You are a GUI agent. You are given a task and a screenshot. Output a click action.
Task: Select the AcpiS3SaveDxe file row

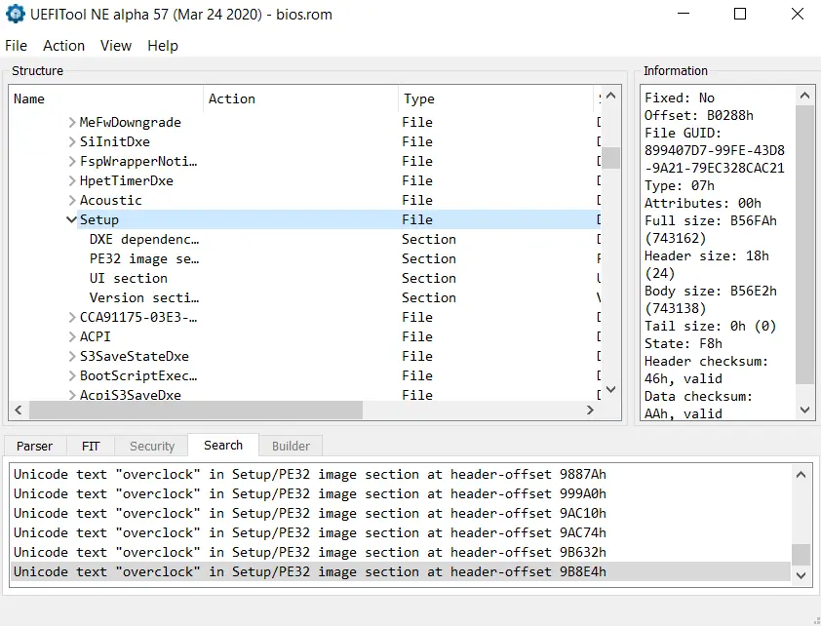[x=305, y=395]
